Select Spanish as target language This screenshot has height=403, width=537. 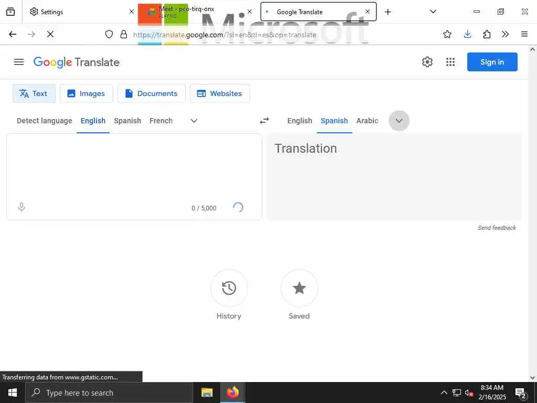334,121
